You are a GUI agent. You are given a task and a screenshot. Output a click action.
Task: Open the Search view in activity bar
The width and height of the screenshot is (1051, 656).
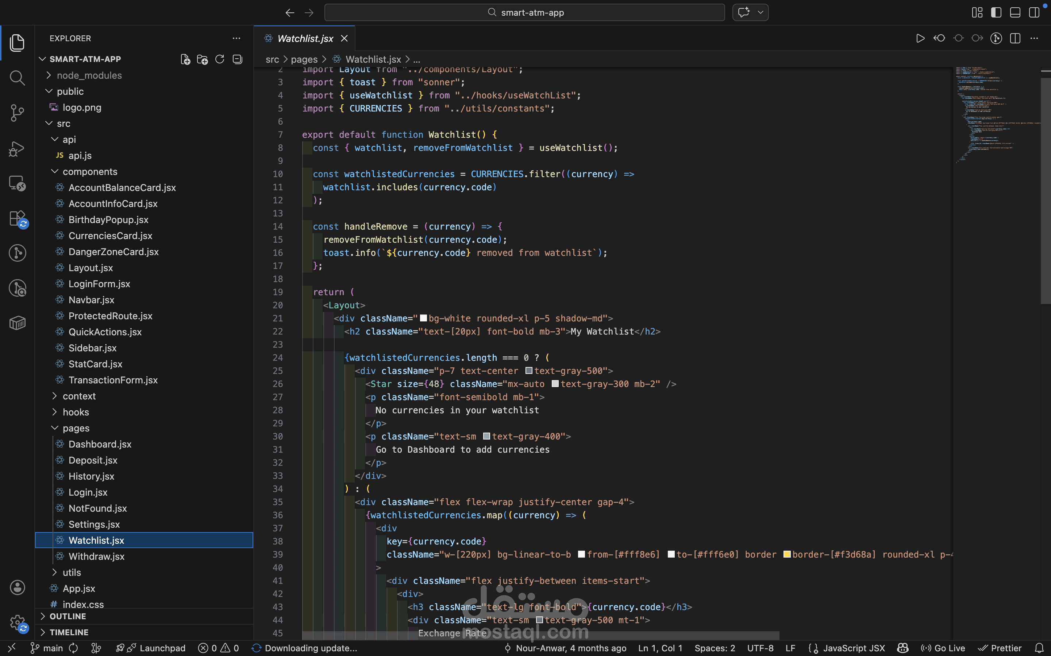click(17, 78)
